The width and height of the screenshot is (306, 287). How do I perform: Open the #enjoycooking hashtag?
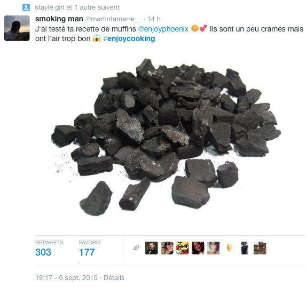(129, 38)
